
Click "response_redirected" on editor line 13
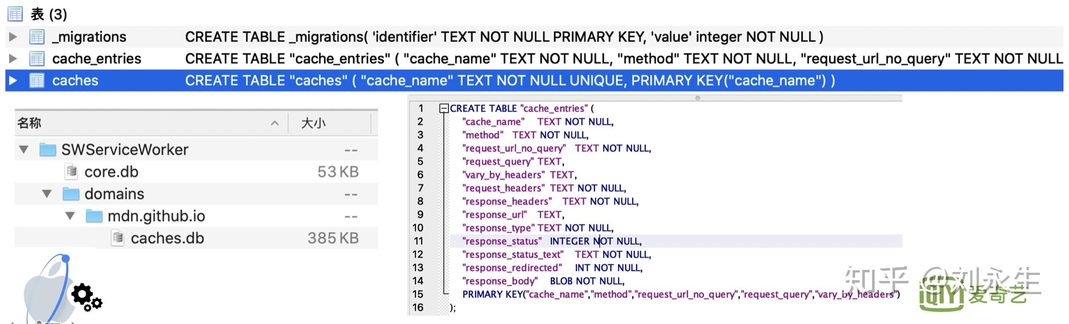[512, 268]
